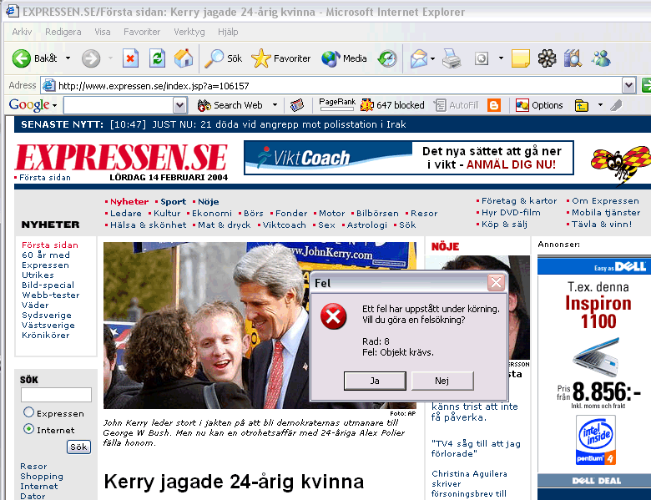The image size is (651, 500).
Task: Click the highlighter pen icon
Action: click(616, 105)
